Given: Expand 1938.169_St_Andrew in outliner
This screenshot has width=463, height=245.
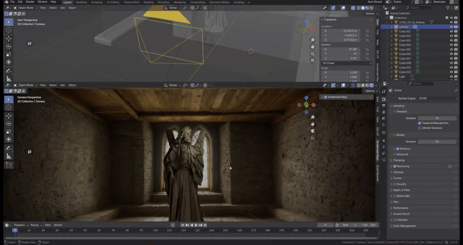Looking at the screenshot, I should tap(391, 22).
